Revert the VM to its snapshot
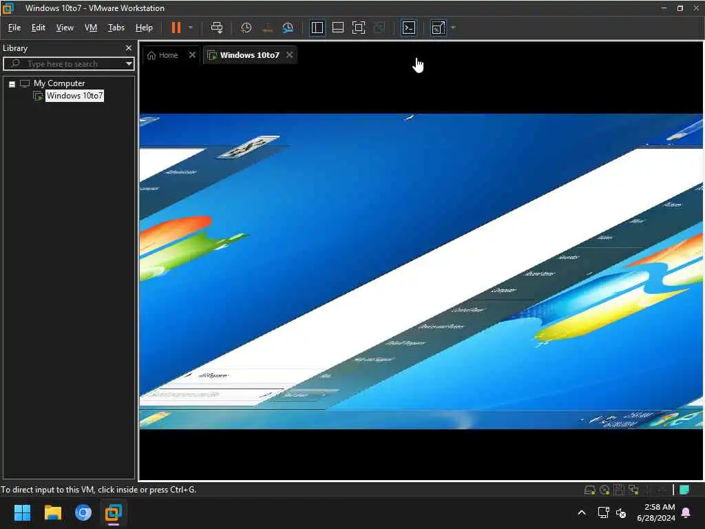The height and width of the screenshot is (529, 705). [x=268, y=28]
